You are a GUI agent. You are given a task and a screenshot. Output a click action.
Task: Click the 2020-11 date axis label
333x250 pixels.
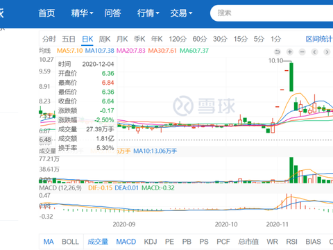(277, 224)
